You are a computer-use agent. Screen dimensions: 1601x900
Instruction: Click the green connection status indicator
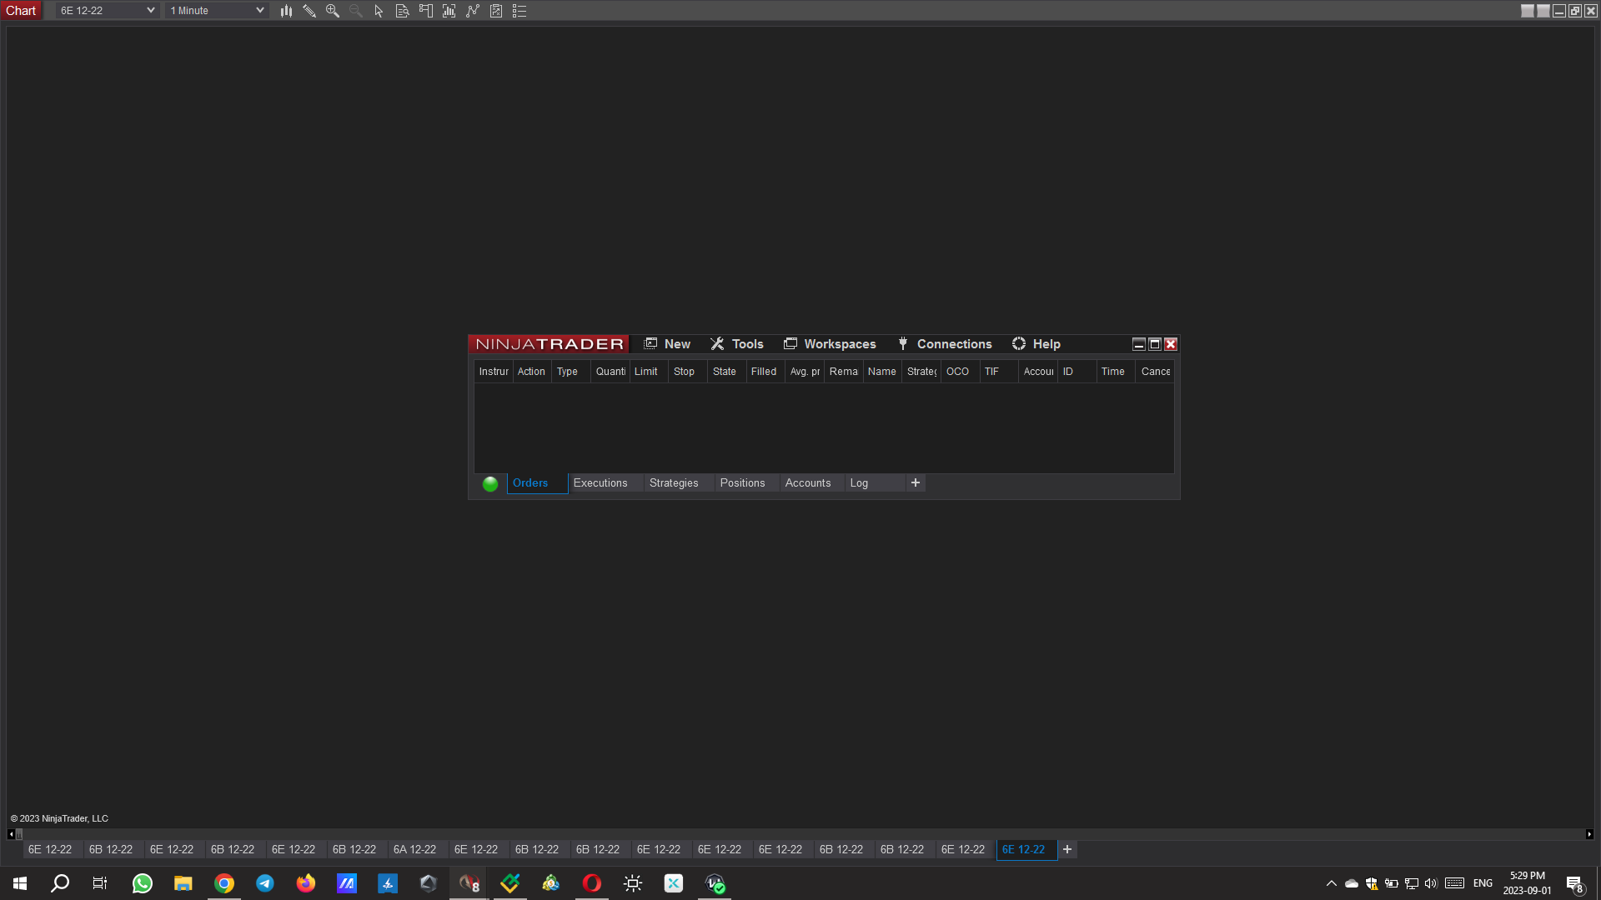pyautogui.click(x=490, y=483)
